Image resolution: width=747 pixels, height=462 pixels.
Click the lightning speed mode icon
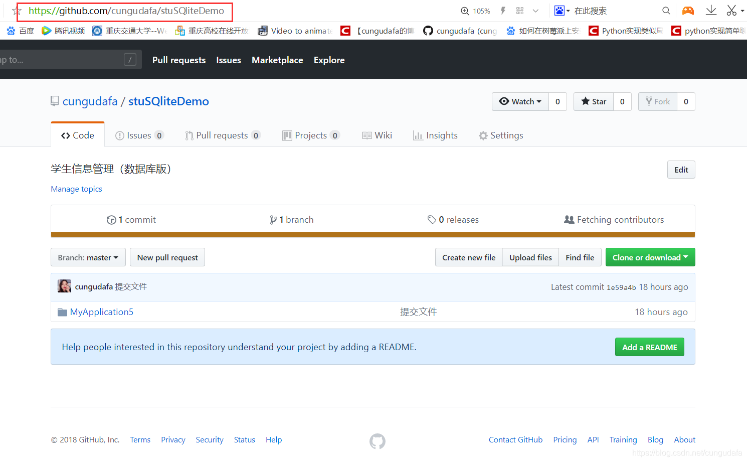503,11
